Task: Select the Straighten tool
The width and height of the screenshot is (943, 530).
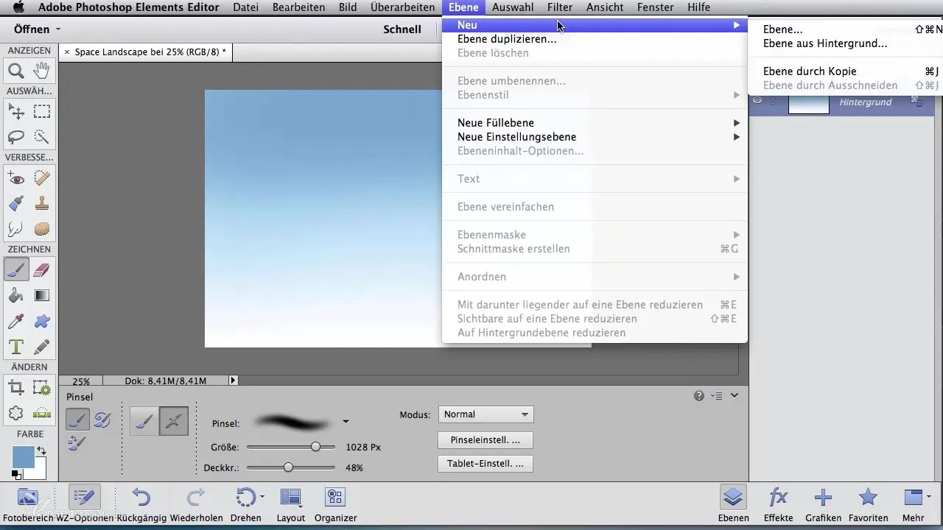Action: pyautogui.click(x=42, y=413)
